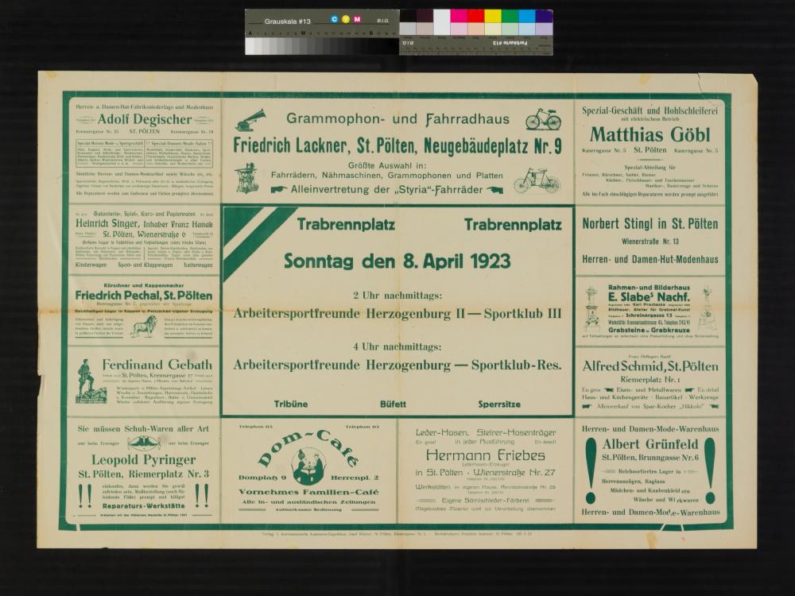Click the 'Sonntag den 8. April 1923' heading
This screenshot has height=596, width=795.
pos(397,261)
